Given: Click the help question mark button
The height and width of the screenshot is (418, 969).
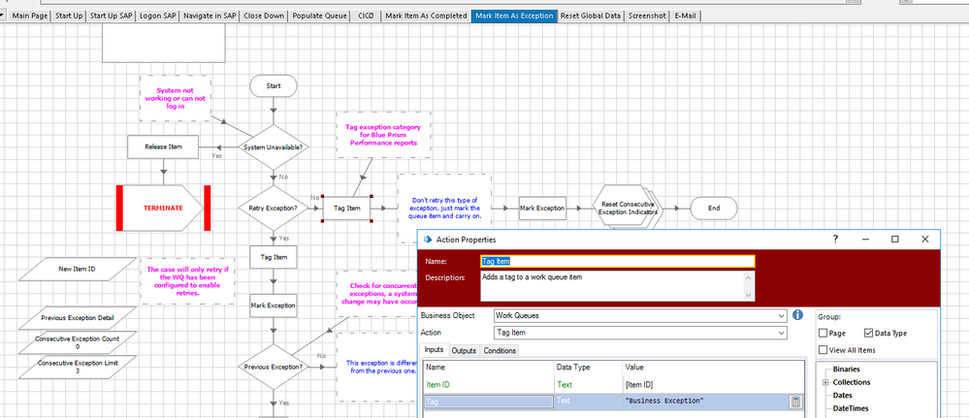Looking at the screenshot, I should [835, 240].
